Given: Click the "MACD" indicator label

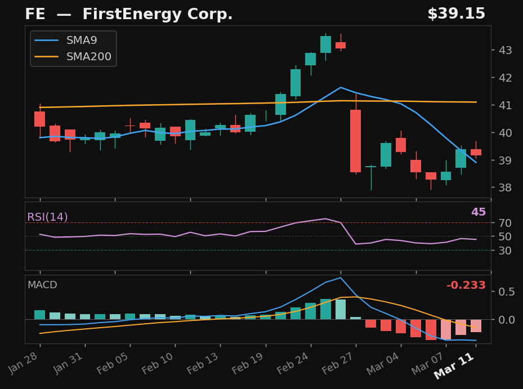Looking at the screenshot, I should click(42, 285).
